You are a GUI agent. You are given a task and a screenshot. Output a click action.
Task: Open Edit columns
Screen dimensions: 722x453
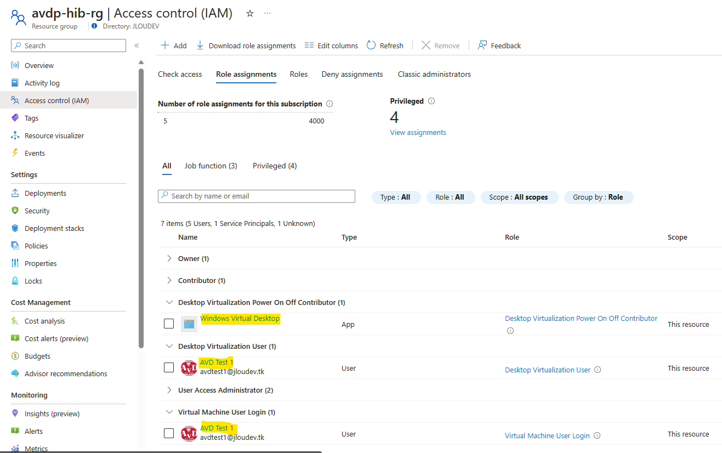click(331, 46)
